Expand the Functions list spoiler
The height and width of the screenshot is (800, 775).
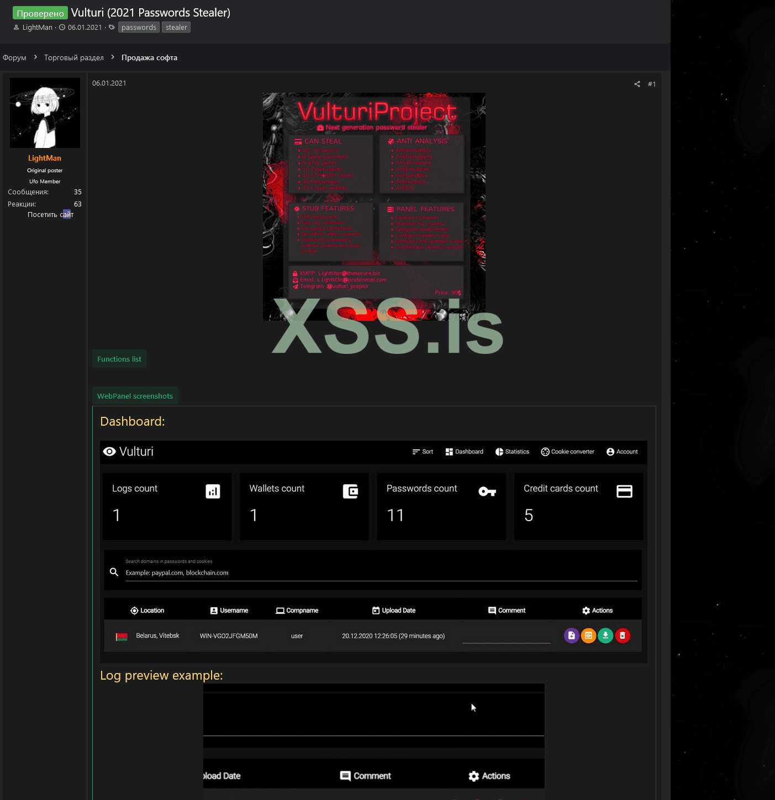[x=119, y=359]
